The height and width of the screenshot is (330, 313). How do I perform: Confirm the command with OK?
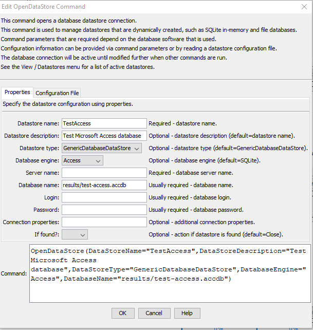point(123,313)
